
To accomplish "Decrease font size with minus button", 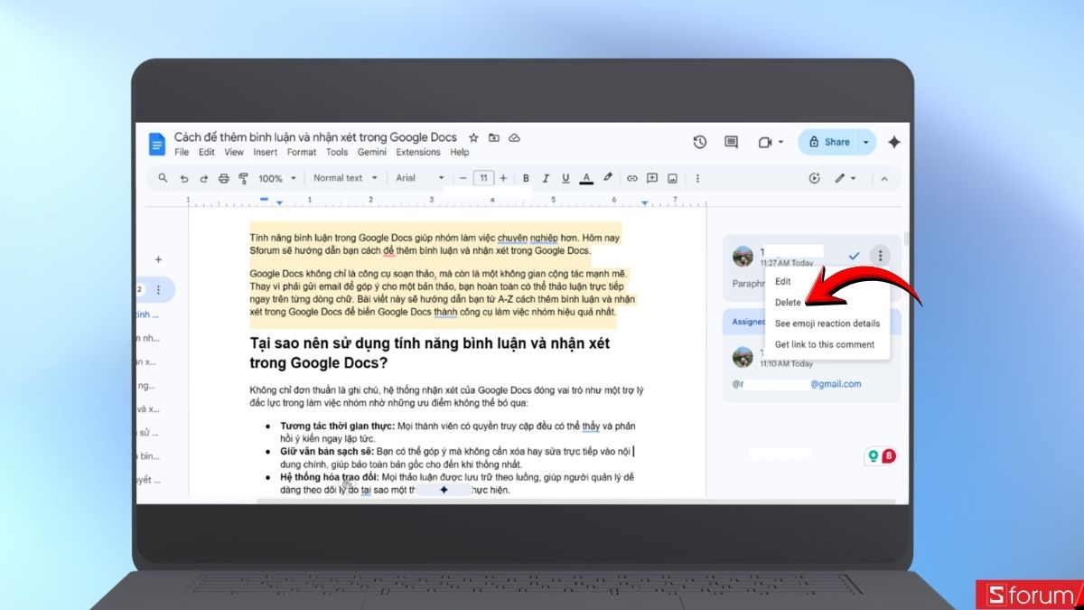I will (x=463, y=178).
